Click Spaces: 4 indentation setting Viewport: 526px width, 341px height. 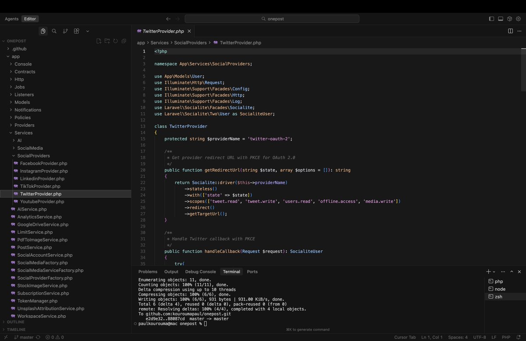point(458,337)
